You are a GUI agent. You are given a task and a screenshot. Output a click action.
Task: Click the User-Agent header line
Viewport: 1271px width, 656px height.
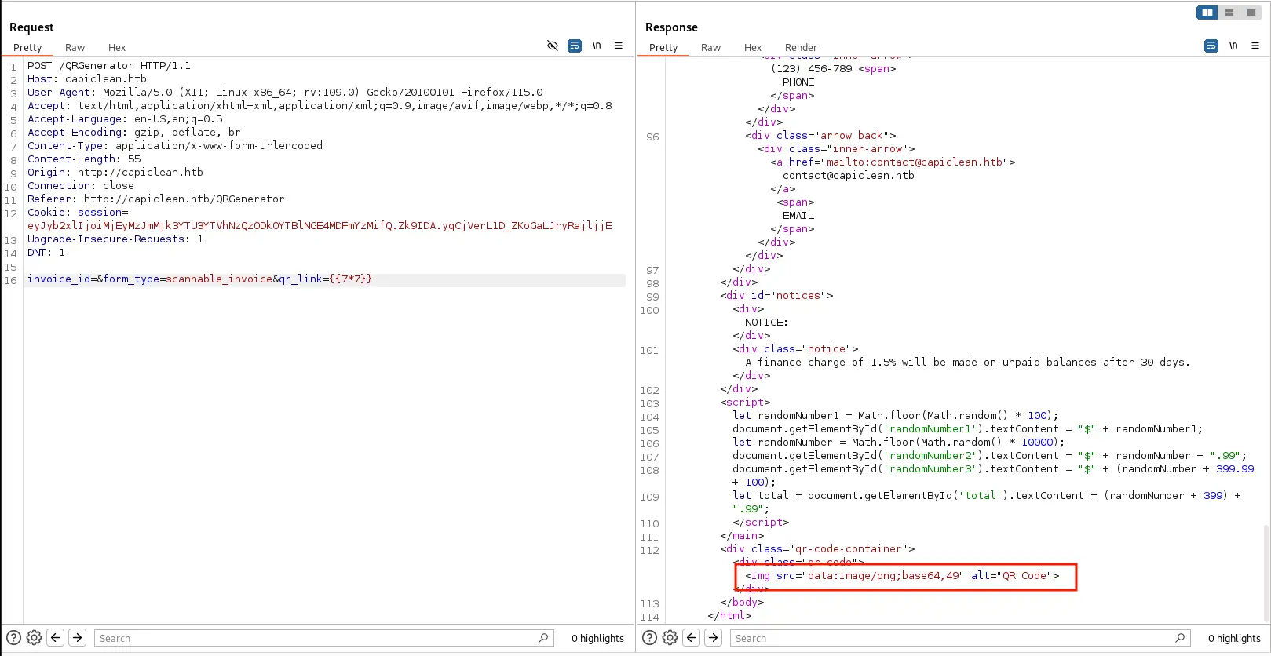pos(285,93)
